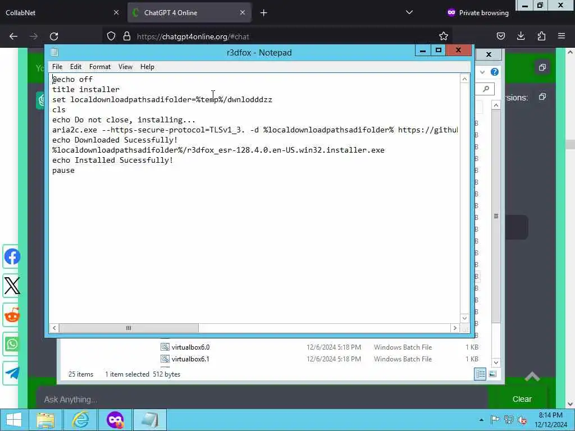Viewport: 575px width, 431px height.
Task: Share page on Reddit
Action: click(11, 315)
